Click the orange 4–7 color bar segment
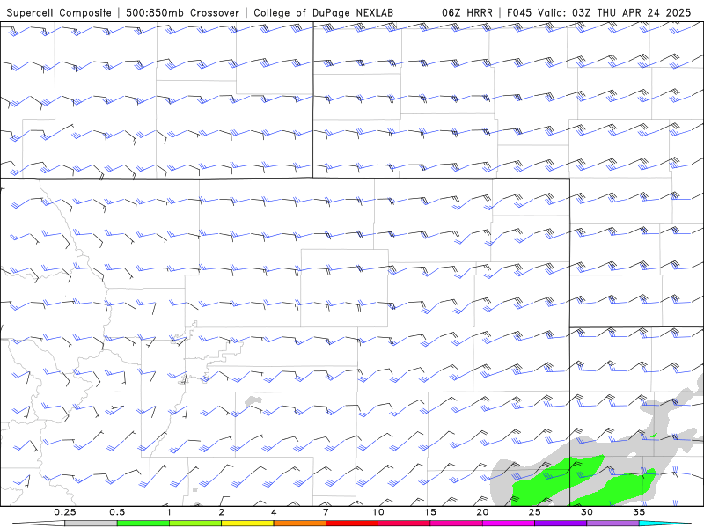Screen dimensions: 704x528 (299, 524)
